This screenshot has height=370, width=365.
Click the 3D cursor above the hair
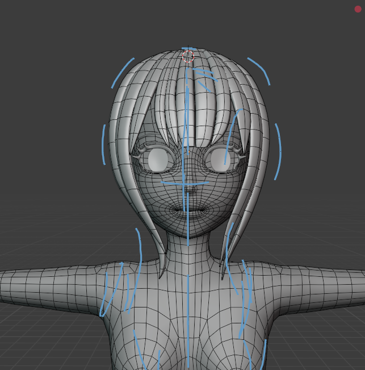click(x=188, y=57)
